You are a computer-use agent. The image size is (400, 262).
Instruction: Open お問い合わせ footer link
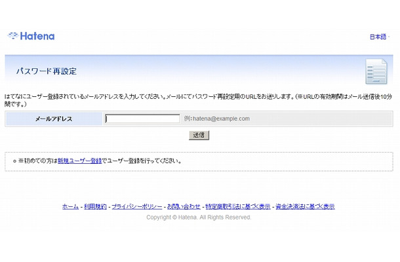pyautogui.click(x=184, y=206)
